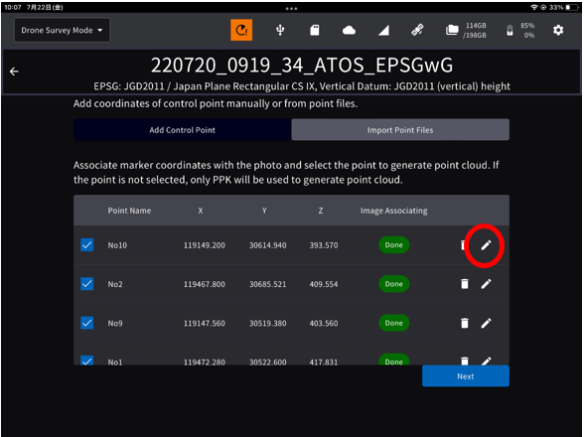The height and width of the screenshot is (437, 584).
Task: Uncheck the No10 point checkbox
Action: (86, 245)
